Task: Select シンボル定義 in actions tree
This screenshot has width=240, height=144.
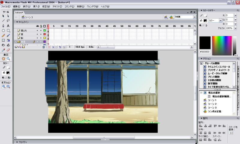Action: (x=214, y=111)
